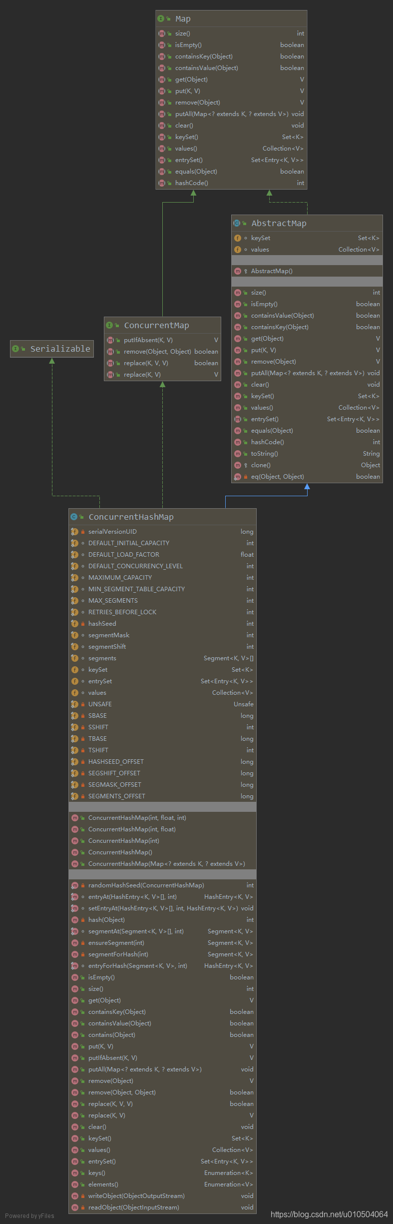Click ConcurrentHashMap(Map<? extends K, ? extends V>) constructor
Viewport: 393px width, 1224px height.
[x=162, y=864]
